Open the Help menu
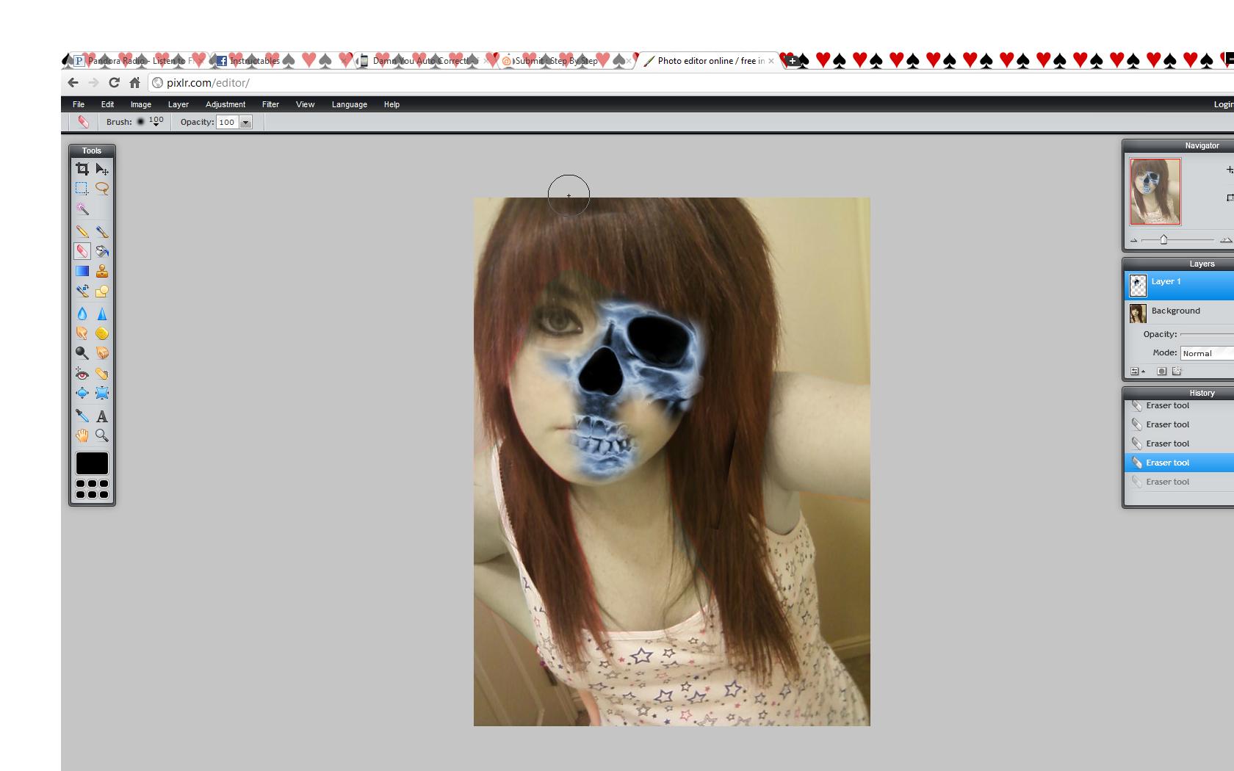The height and width of the screenshot is (771, 1234). pos(392,104)
